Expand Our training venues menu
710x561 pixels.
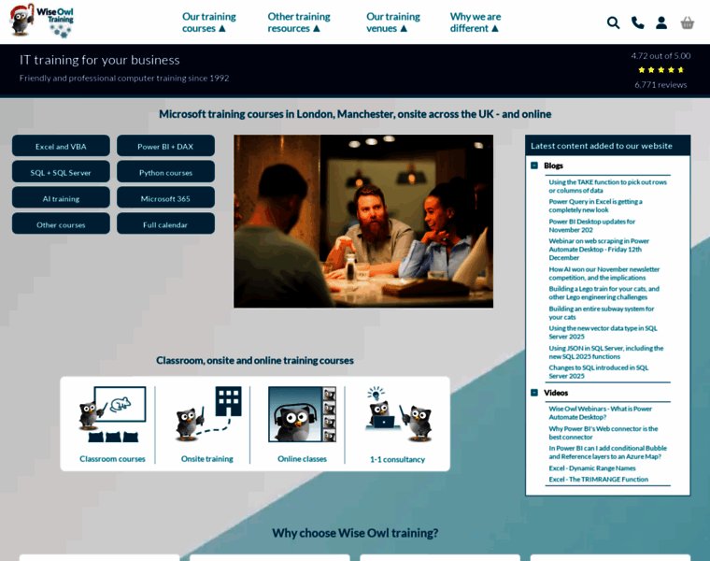point(393,22)
